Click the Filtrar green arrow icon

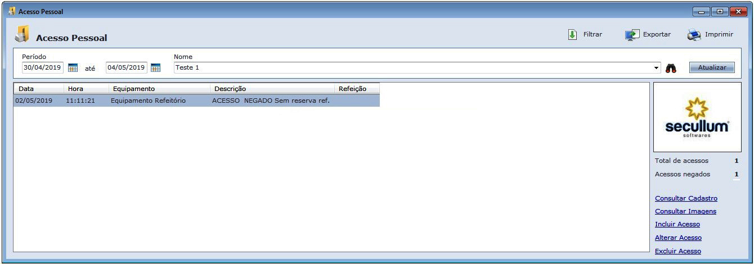(x=572, y=35)
